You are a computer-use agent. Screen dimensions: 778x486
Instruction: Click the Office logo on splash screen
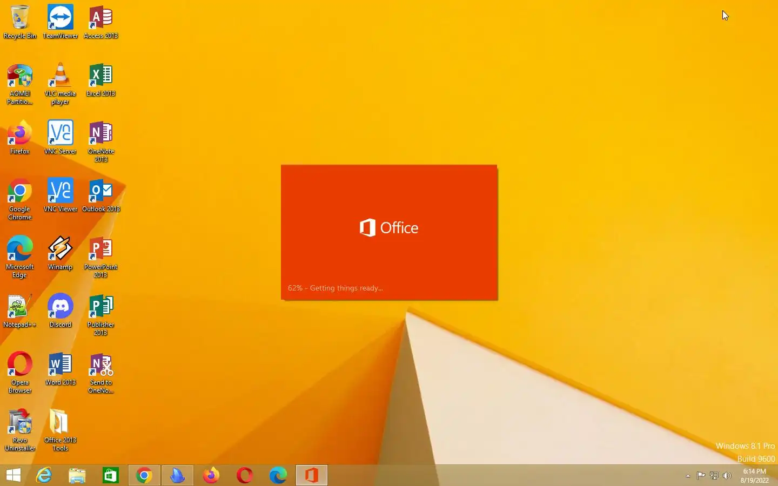[389, 227]
